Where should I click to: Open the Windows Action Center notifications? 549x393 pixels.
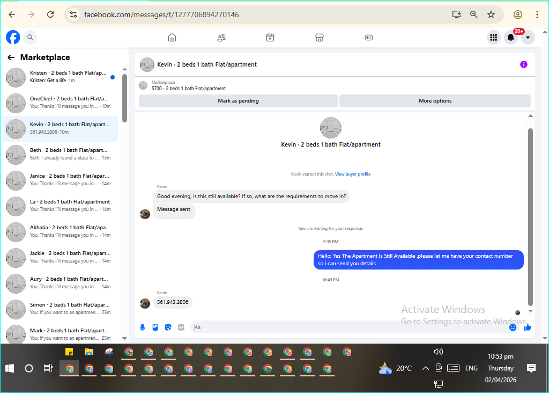(x=531, y=368)
